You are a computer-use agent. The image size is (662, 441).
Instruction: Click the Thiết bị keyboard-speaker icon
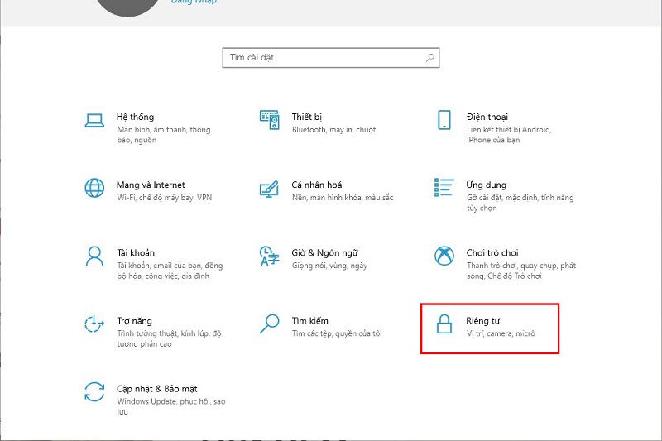(x=270, y=120)
